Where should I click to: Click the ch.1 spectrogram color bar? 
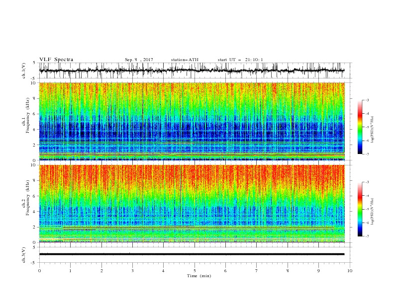(360, 127)
